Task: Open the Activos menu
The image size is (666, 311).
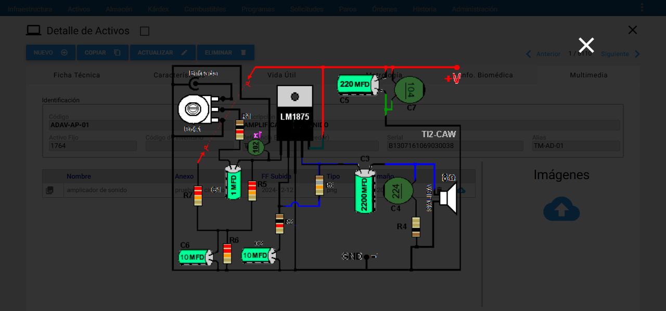Action: [79, 9]
